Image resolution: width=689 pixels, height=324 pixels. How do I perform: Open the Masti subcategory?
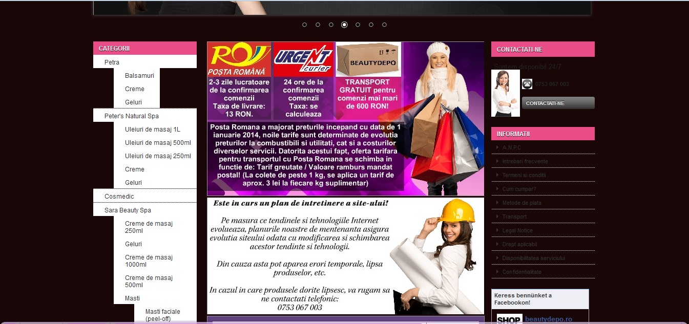(x=132, y=298)
